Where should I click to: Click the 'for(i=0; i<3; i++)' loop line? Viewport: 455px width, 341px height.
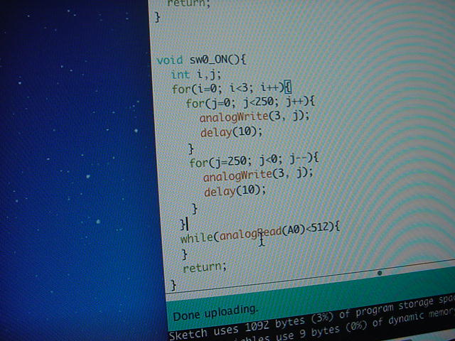click(x=232, y=87)
